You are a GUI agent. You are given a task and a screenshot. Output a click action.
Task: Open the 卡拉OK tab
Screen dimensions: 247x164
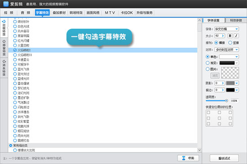127,13
